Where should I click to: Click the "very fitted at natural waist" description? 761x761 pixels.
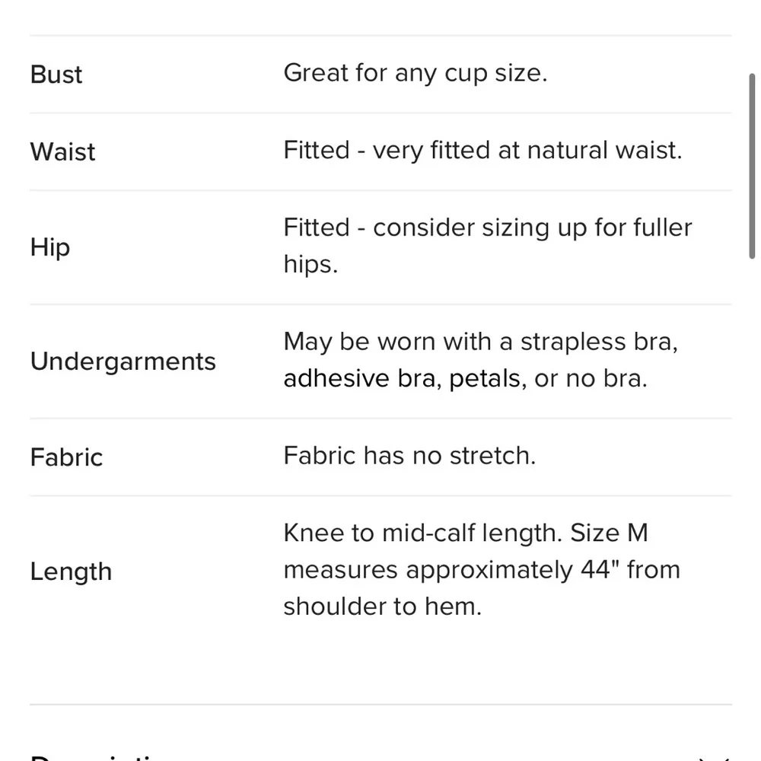527,150
